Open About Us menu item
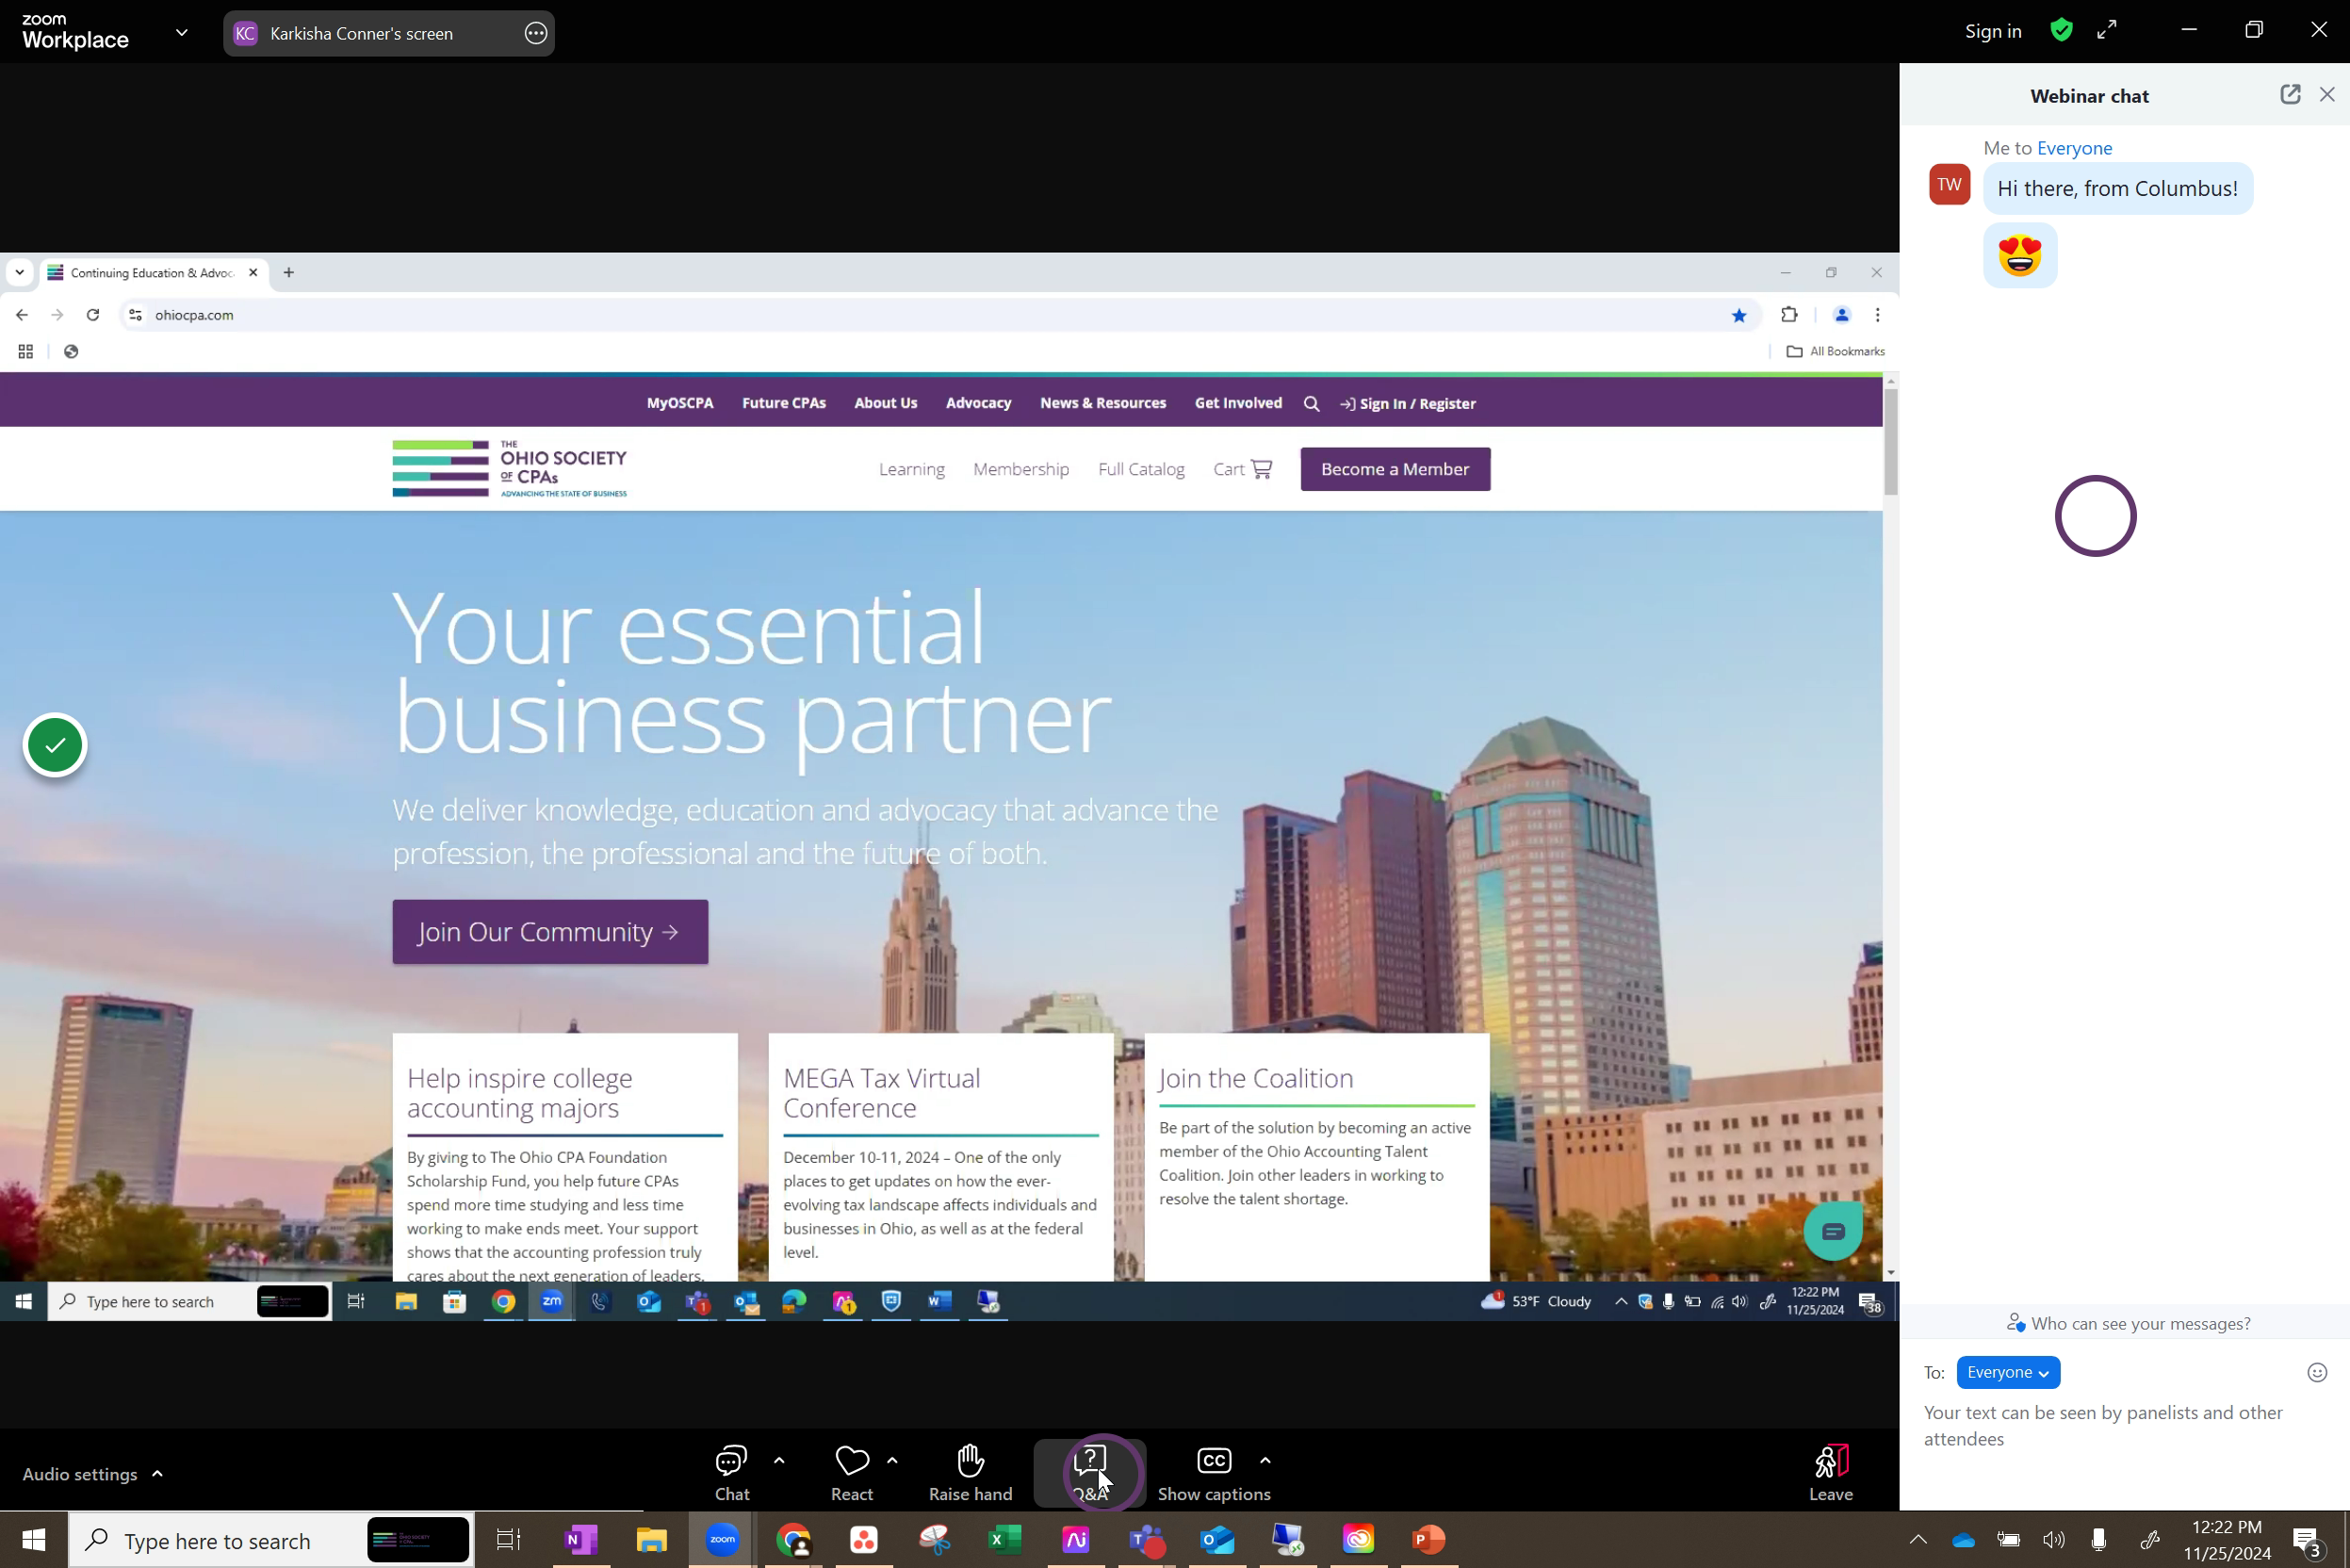Image resolution: width=2350 pixels, height=1568 pixels. pos(885,403)
